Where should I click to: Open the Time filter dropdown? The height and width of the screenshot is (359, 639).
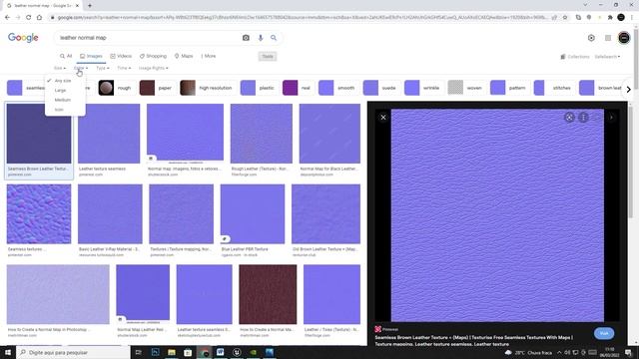(124, 68)
